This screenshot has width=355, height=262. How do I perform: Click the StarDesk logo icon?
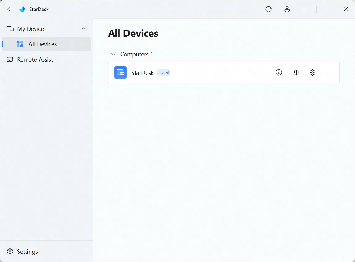pos(23,9)
